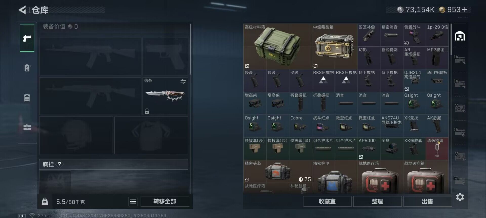Add currency with the plus next to 953

464,10
